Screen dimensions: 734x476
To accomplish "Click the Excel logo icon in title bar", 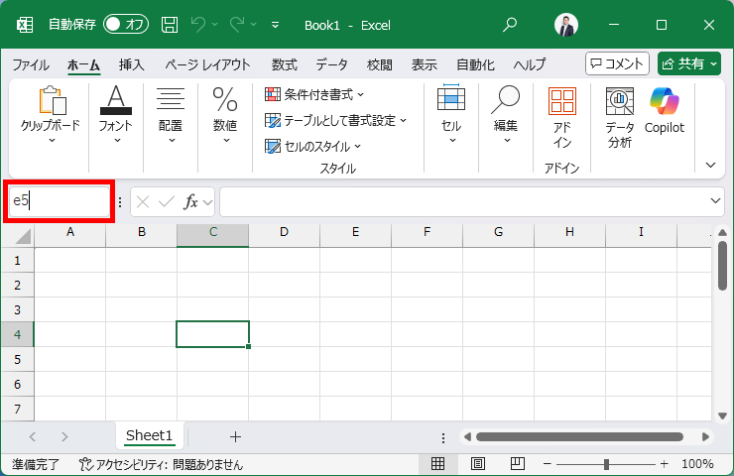I will [25, 25].
